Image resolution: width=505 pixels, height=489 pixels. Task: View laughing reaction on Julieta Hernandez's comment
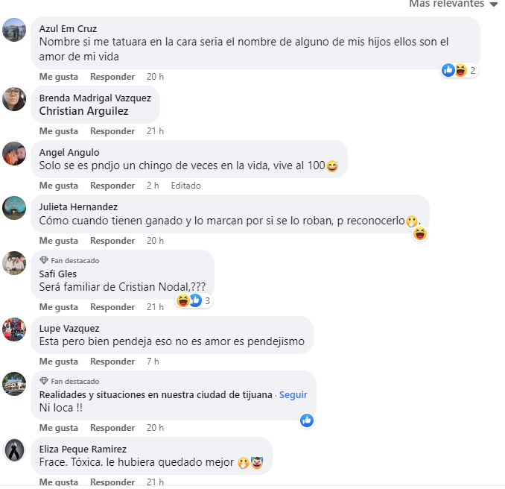pos(420,233)
